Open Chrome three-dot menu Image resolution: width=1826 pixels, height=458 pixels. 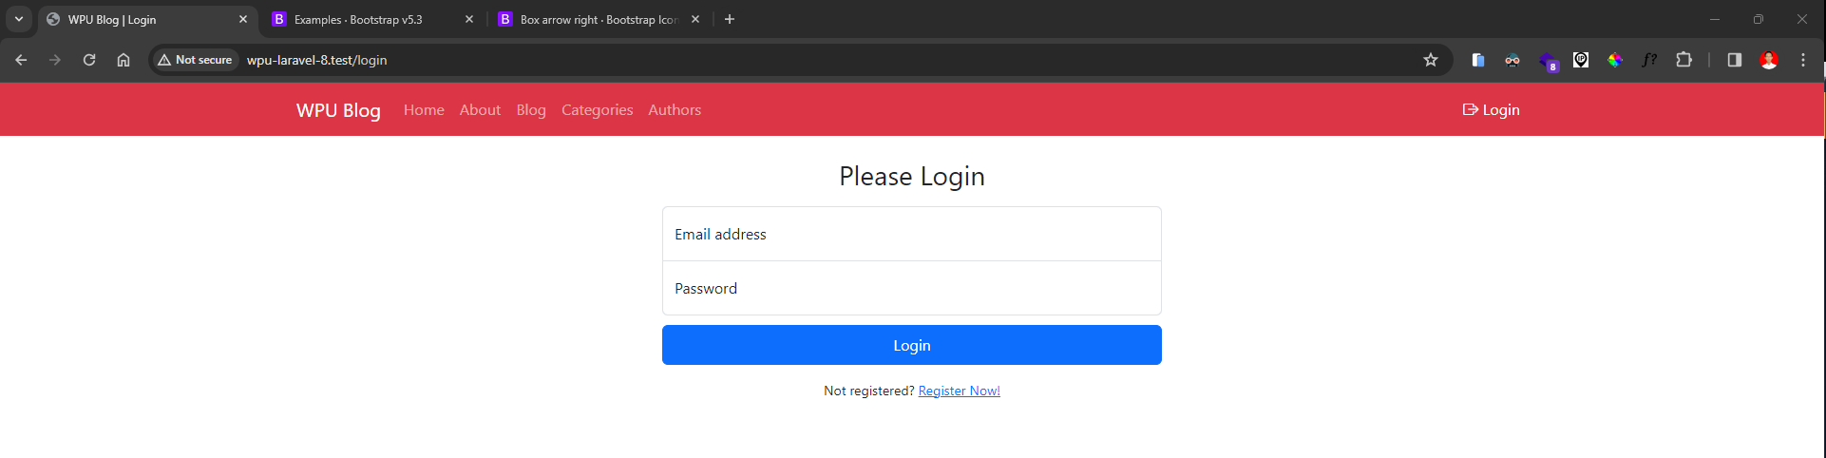coord(1803,60)
